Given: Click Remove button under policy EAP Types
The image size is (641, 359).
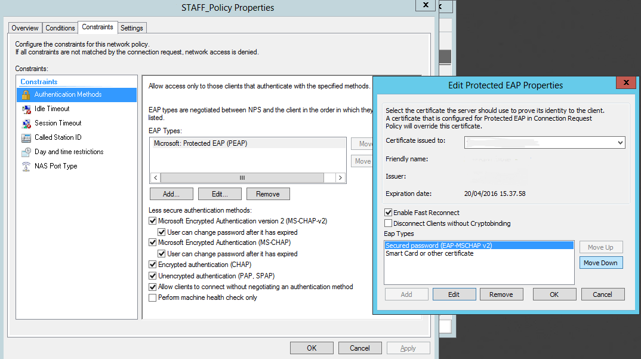Looking at the screenshot, I should point(268,194).
